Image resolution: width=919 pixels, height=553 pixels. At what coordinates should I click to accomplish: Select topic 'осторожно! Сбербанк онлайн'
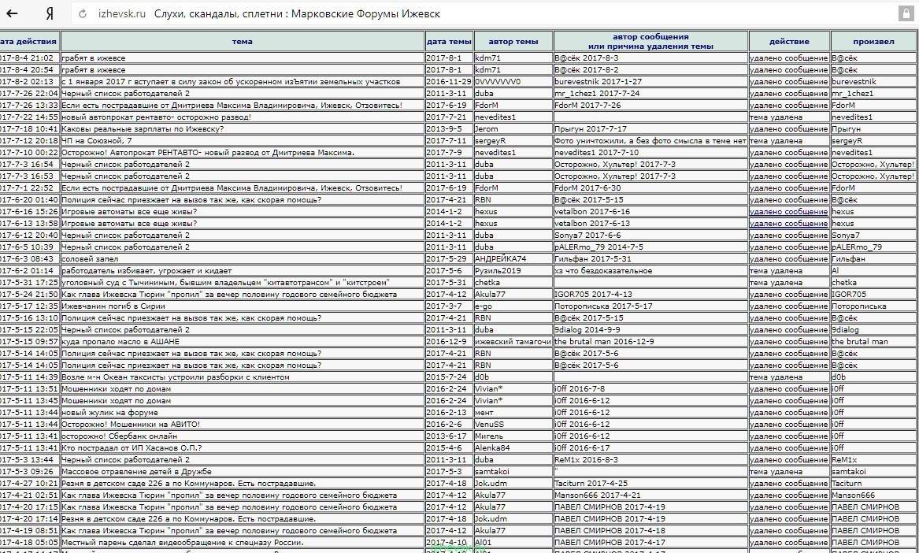point(119,436)
